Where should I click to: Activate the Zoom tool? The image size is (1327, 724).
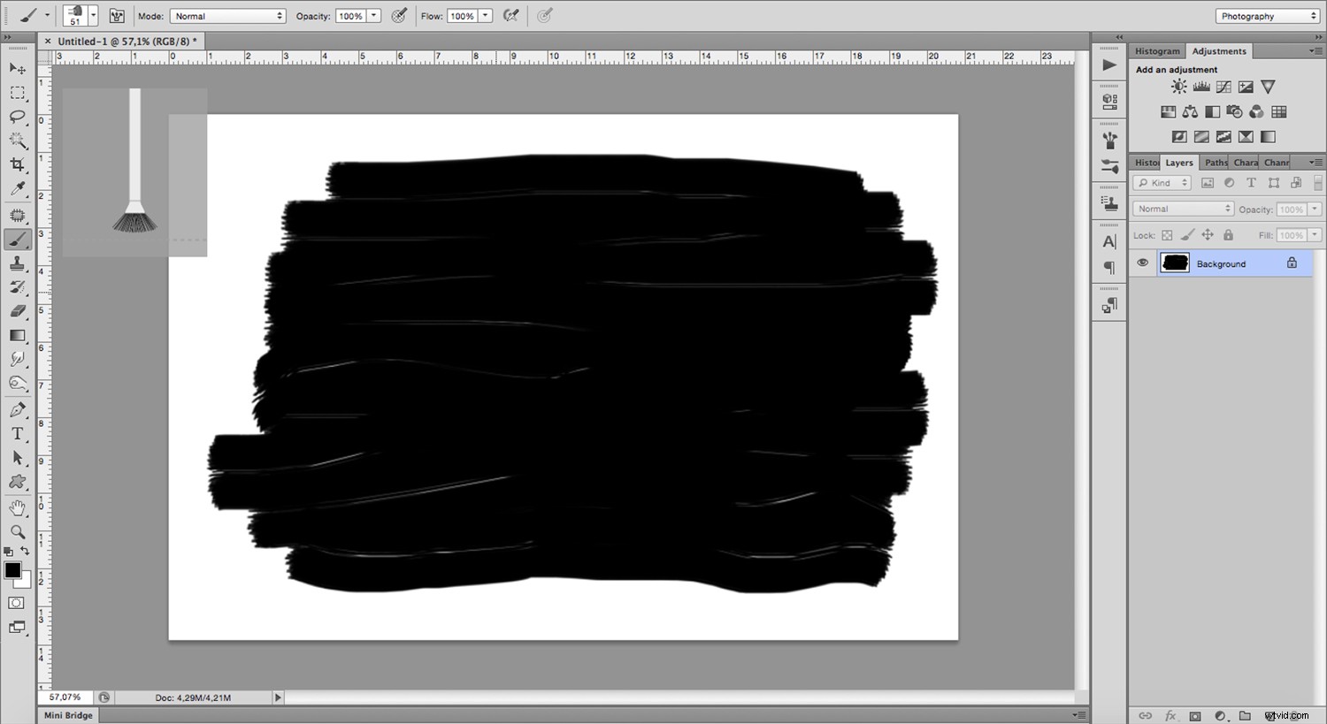pyautogui.click(x=17, y=532)
